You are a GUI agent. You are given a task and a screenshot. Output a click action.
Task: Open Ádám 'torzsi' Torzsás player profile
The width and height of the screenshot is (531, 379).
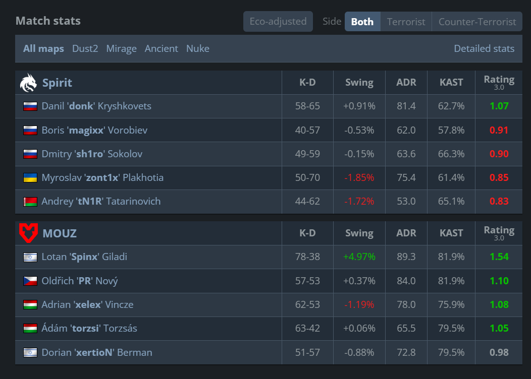(x=89, y=328)
